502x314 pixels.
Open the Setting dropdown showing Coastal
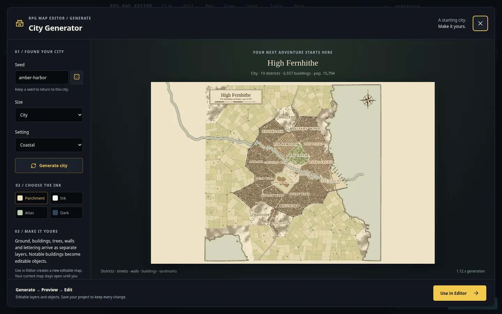pyautogui.click(x=49, y=145)
